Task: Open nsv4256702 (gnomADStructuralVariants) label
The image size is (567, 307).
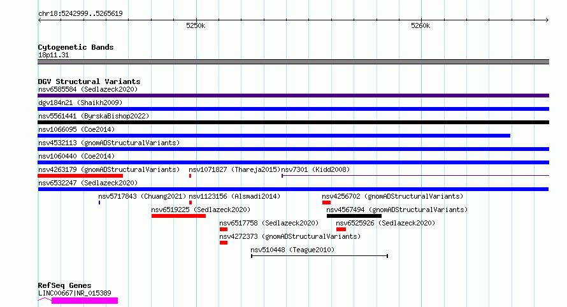Action: click(x=392, y=196)
